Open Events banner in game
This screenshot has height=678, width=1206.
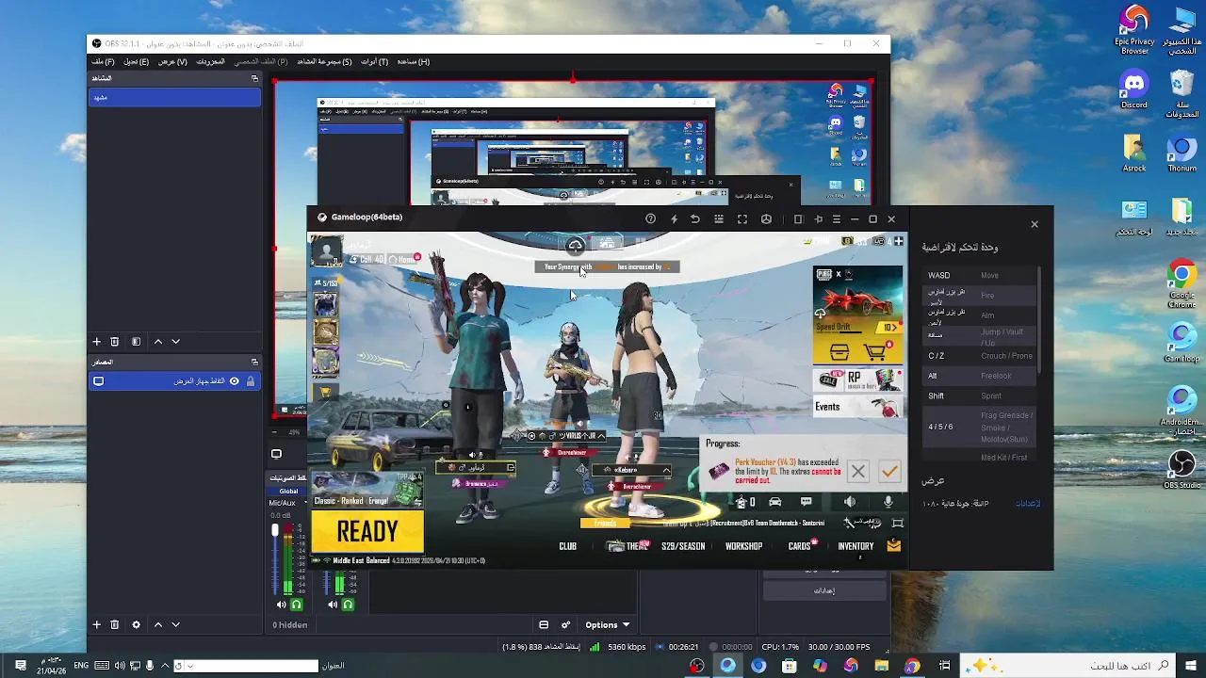(857, 407)
